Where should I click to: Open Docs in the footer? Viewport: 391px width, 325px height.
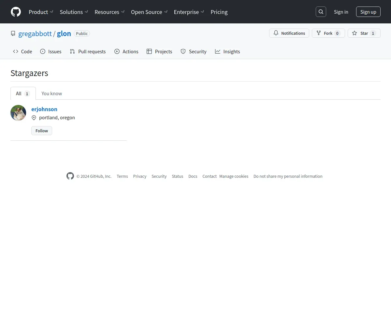coord(193,176)
